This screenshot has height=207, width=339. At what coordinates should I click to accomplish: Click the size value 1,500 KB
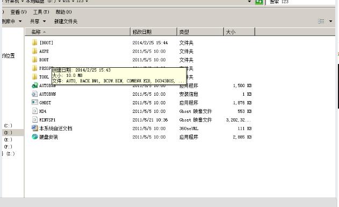pyautogui.click(x=242, y=85)
